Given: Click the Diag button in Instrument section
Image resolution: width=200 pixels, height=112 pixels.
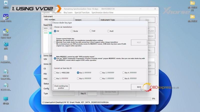Looking at the screenshot, I should [x=147, y=20].
